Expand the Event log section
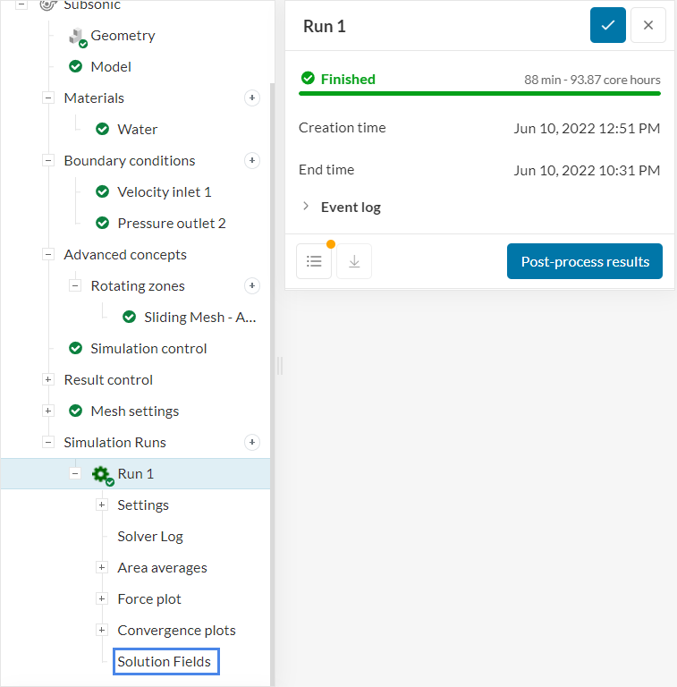 click(306, 206)
